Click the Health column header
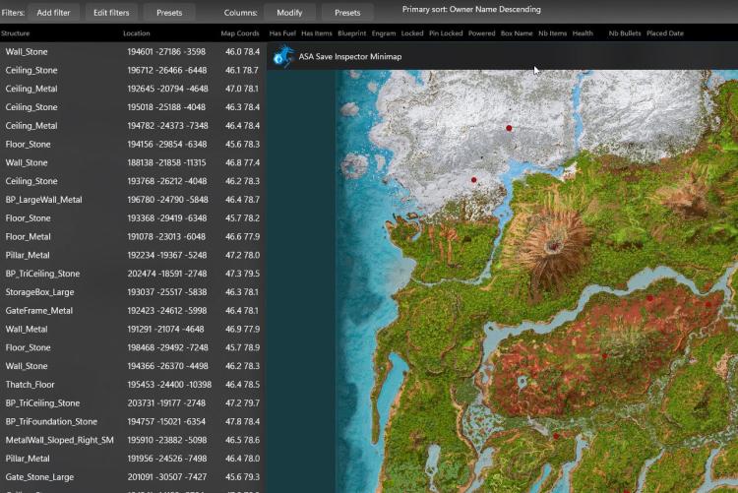Screen dimensions: 738x493 pyautogui.click(x=583, y=33)
